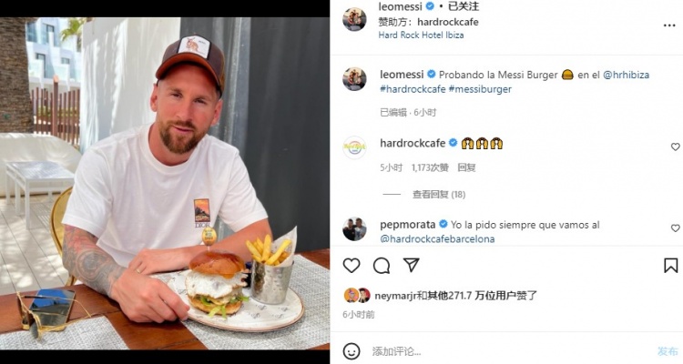
Task: Open three-dot more options menu
Action: pyautogui.click(x=669, y=25)
